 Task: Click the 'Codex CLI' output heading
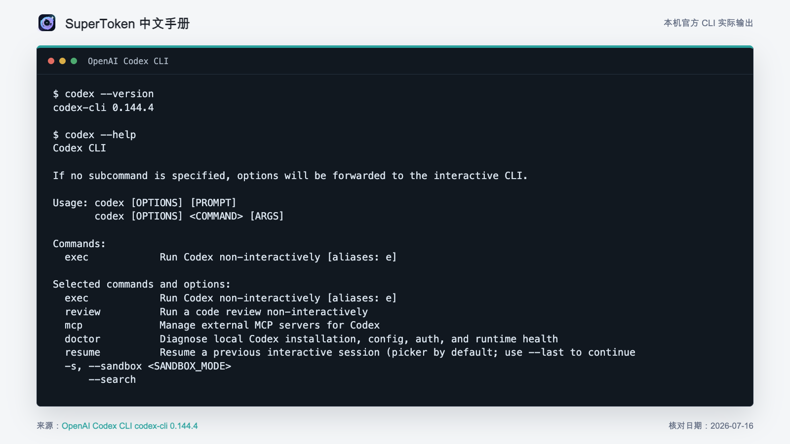pyautogui.click(x=79, y=148)
